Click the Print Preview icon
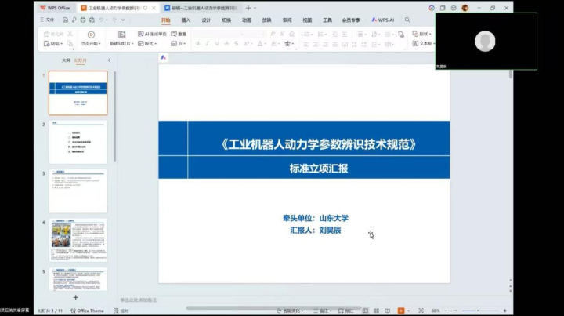 pyautogui.click(x=92, y=20)
